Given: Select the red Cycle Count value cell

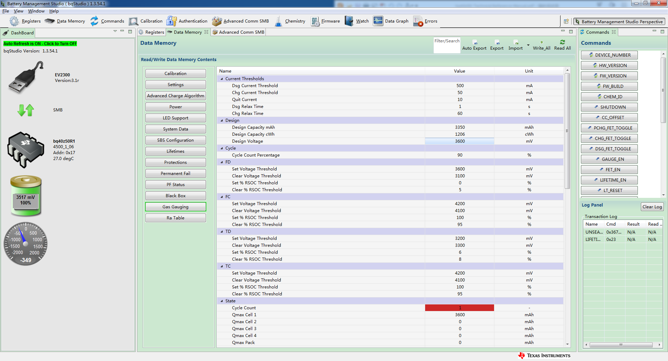Looking at the screenshot, I should 460,308.
